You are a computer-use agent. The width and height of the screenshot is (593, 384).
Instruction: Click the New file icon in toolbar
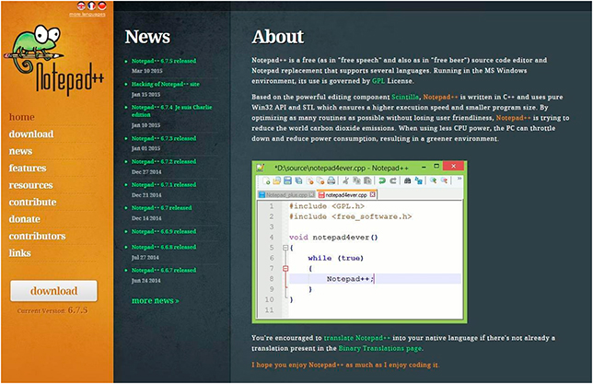[266, 180]
